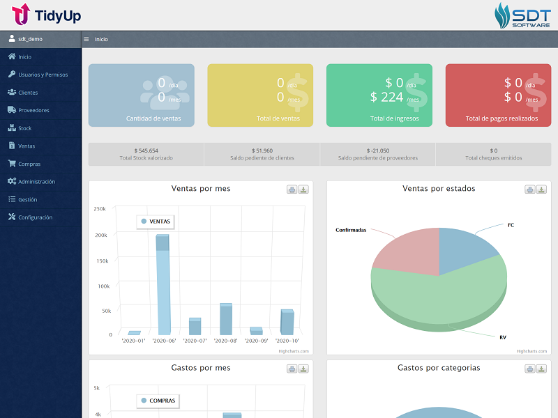The width and height of the screenshot is (558, 418).
Task: Click the 2020-09 sales bar
Action: (x=256, y=331)
